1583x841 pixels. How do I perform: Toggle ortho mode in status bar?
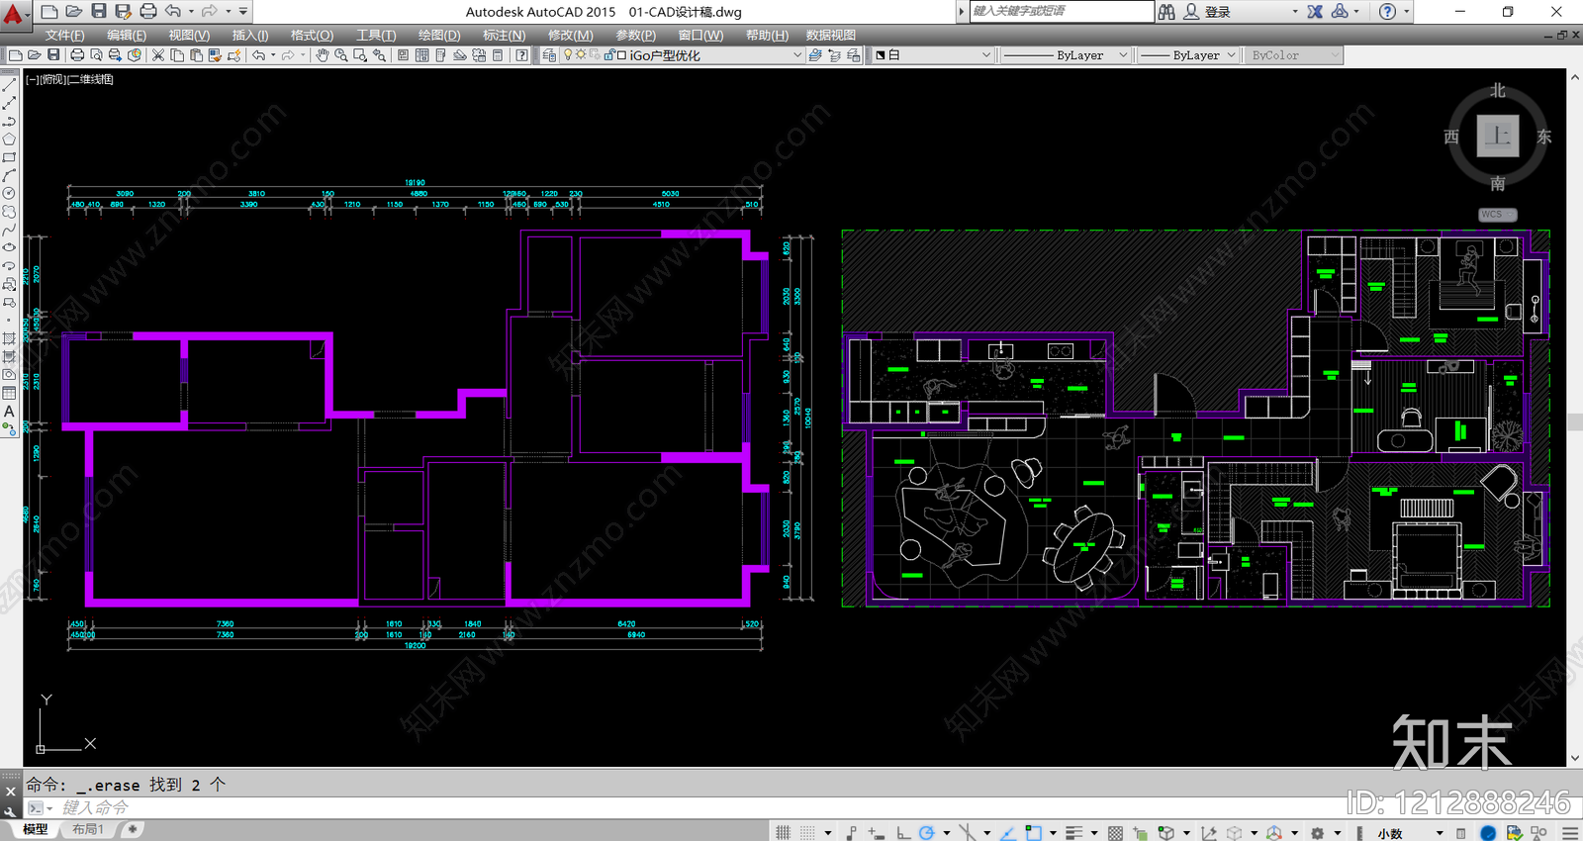(x=903, y=833)
